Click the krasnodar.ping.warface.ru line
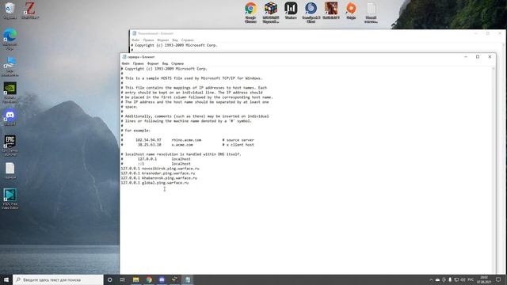 pyautogui.click(x=158, y=173)
